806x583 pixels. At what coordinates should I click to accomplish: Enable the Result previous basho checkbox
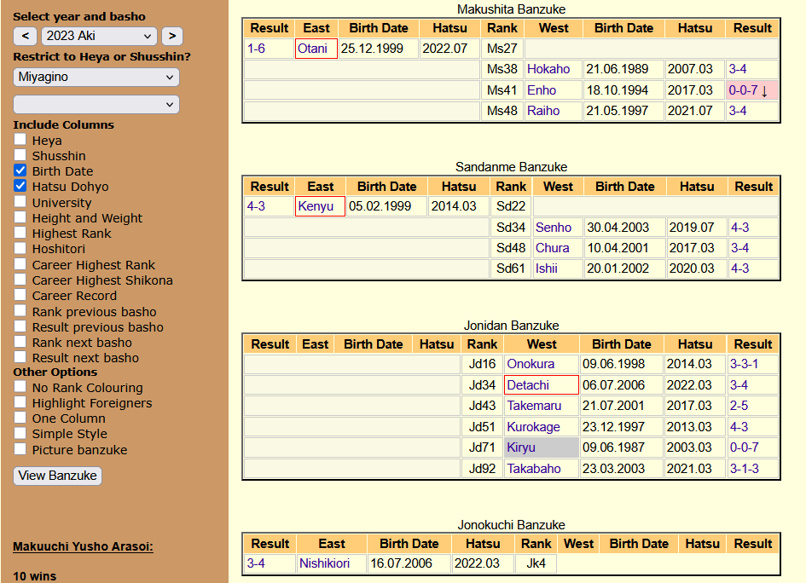(20, 326)
